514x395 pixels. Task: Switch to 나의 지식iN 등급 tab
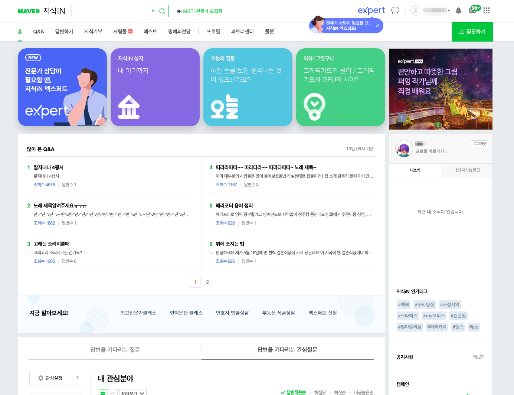click(466, 170)
